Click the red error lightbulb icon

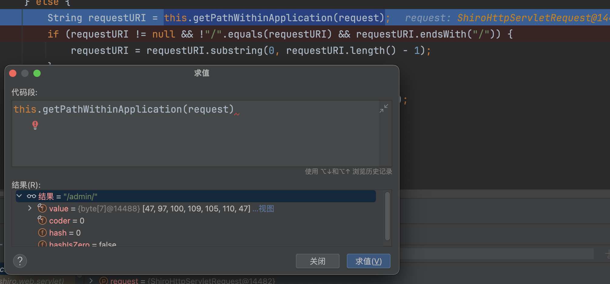coord(35,125)
